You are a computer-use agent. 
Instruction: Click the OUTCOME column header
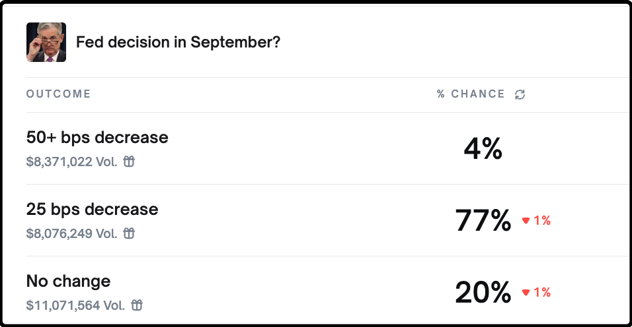58,94
